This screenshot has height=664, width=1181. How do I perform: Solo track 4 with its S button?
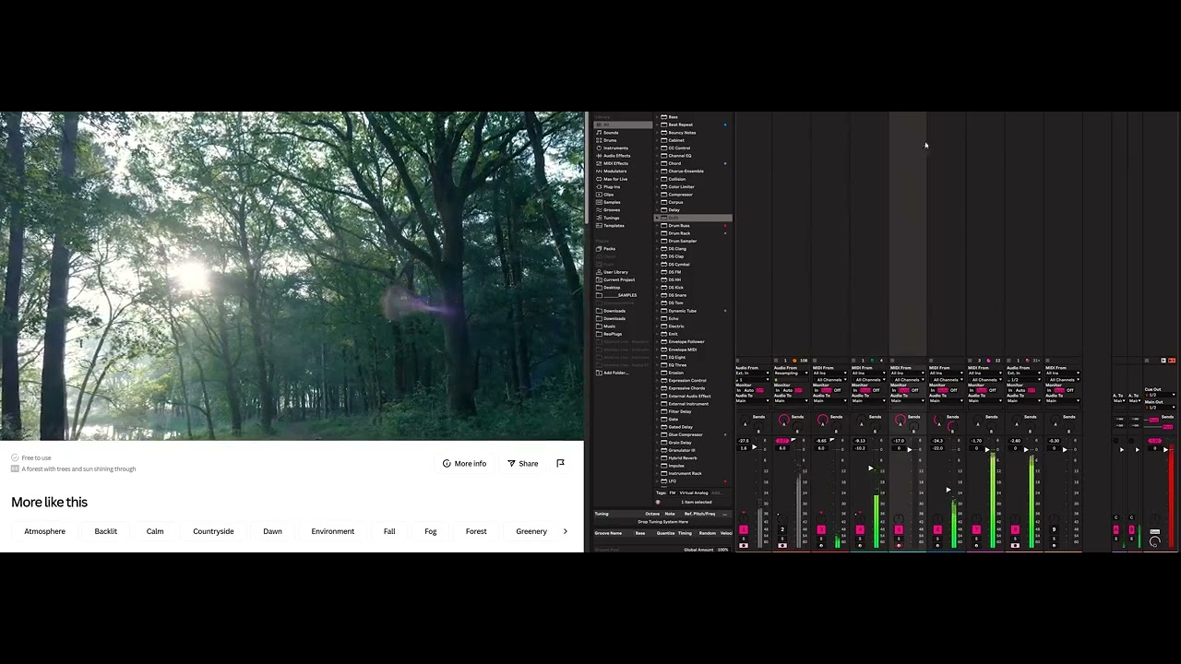[860, 539]
